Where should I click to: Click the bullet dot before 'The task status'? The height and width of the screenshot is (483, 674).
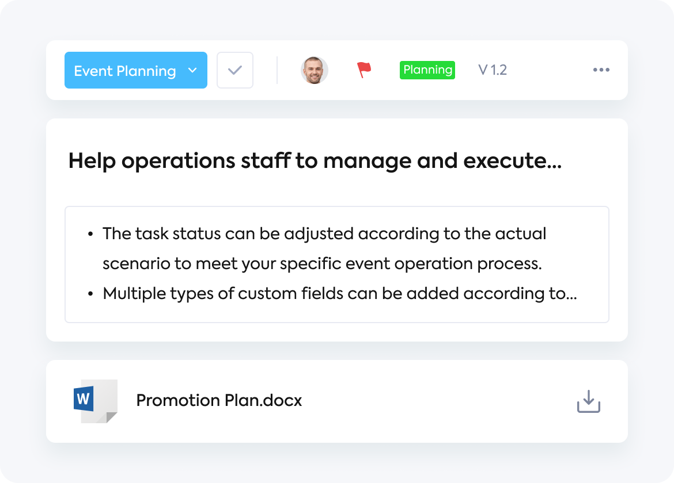(90, 234)
